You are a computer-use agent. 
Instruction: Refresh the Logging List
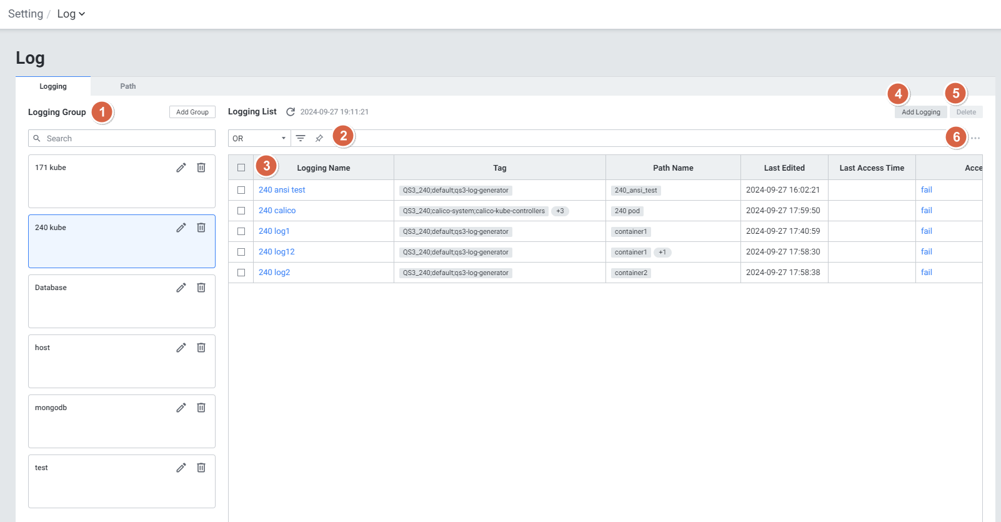(x=291, y=112)
